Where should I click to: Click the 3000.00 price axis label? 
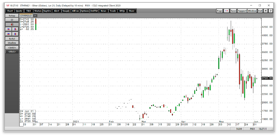(x=268, y=69)
